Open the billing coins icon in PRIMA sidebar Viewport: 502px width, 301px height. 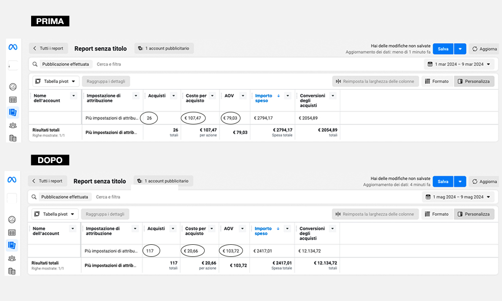coord(13,138)
